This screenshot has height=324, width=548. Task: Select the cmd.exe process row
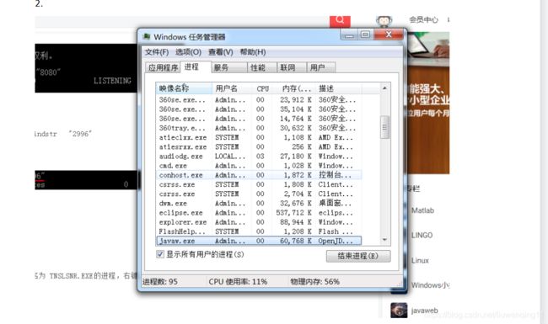coord(259,166)
